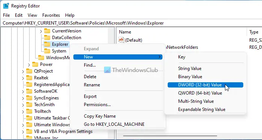Create a new Binary Value
Screen dimensions: 262x140
click(190, 77)
